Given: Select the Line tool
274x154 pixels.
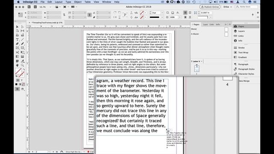Looking at the screenshot, I should [22, 39].
